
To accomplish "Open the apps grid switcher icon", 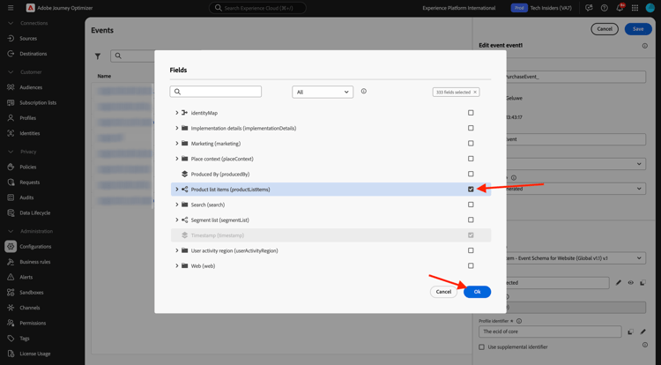I will point(635,8).
